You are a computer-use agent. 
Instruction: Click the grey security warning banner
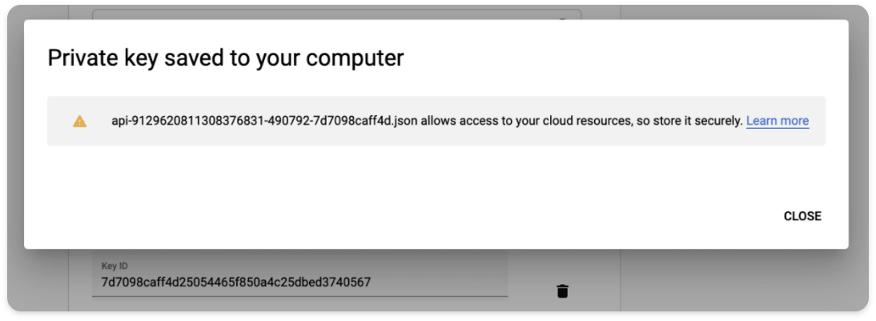[436, 121]
